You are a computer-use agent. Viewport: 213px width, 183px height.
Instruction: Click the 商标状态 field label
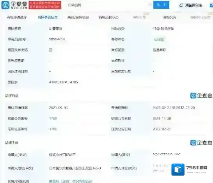pyautogui.click(x=118, y=39)
